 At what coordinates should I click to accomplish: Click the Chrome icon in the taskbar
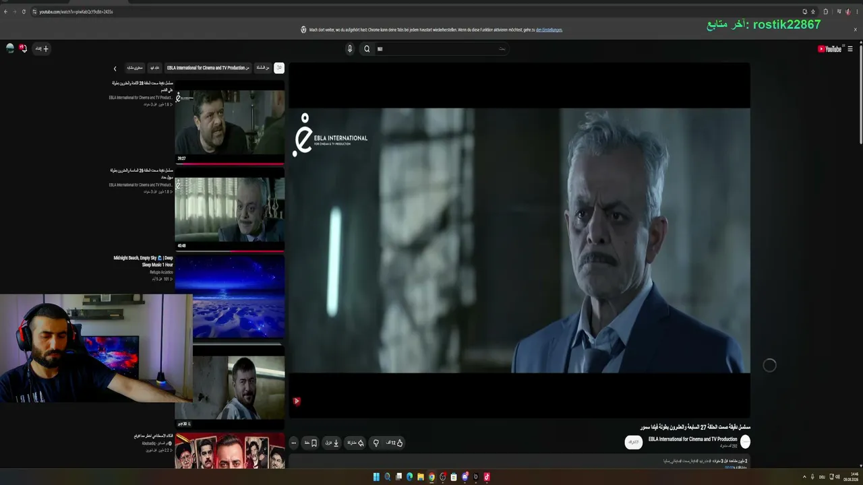431,477
